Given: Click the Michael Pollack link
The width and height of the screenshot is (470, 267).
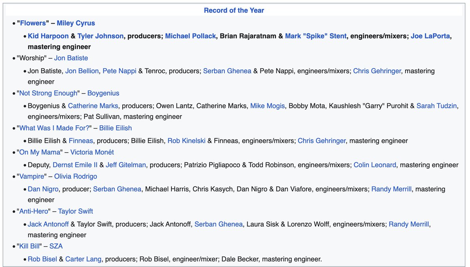Looking at the screenshot, I should point(190,36).
